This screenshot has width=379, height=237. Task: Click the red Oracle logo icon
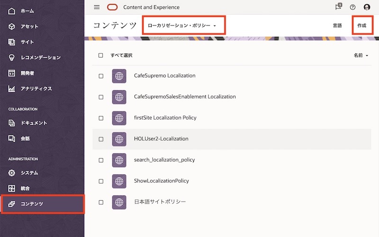[112, 7]
